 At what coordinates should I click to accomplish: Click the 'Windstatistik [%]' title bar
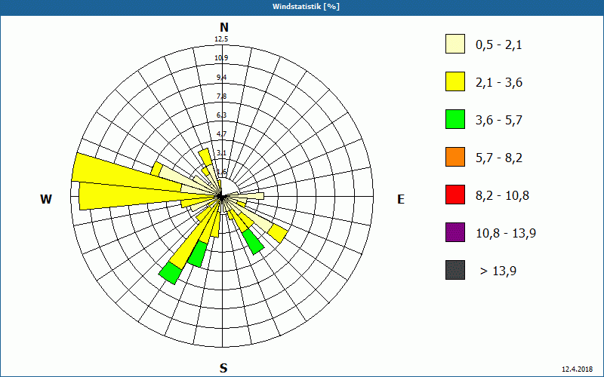[x=302, y=7]
